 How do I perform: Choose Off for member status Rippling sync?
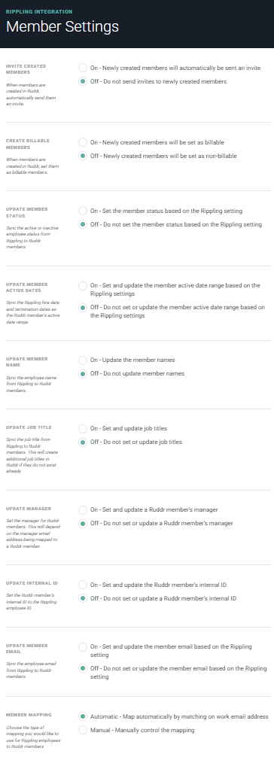[x=83, y=224]
